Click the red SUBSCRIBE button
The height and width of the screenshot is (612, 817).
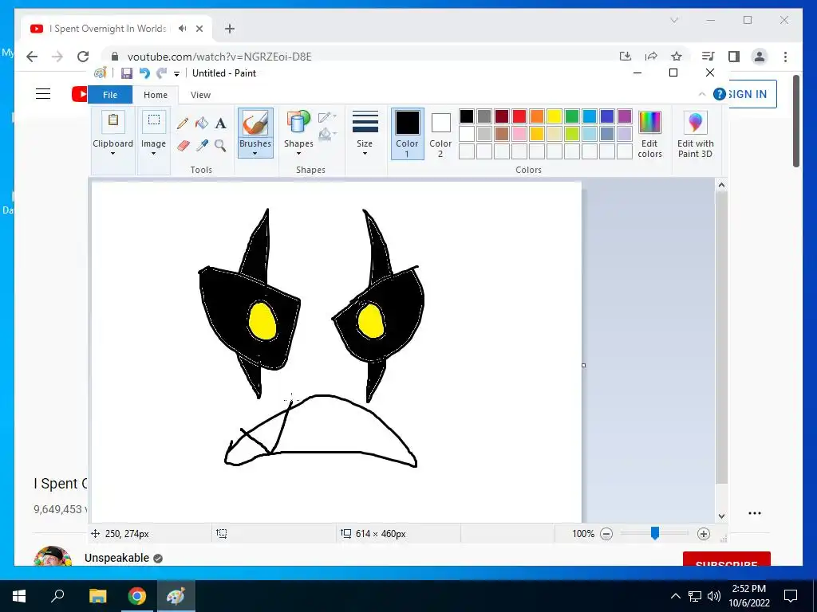pos(726,560)
